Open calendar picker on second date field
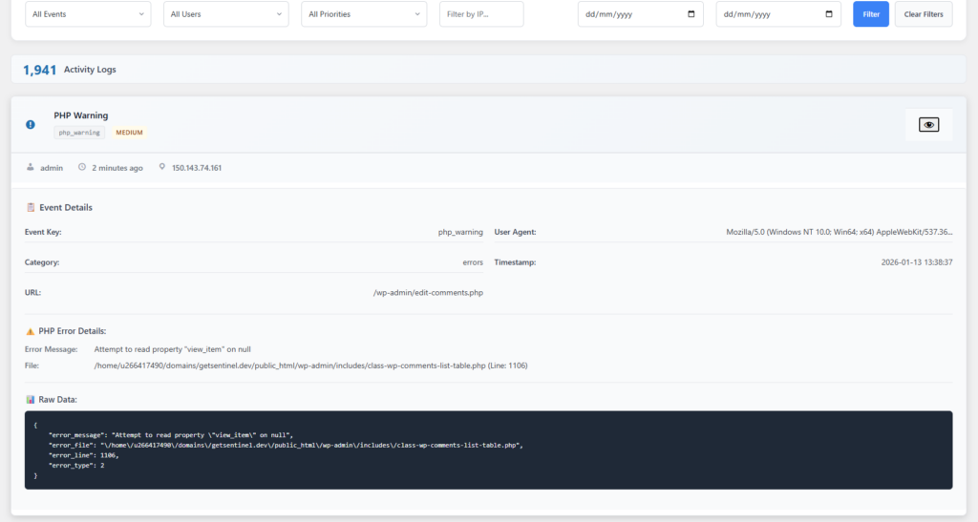Image resolution: width=978 pixels, height=522 pixels. [x=828, y=14]
